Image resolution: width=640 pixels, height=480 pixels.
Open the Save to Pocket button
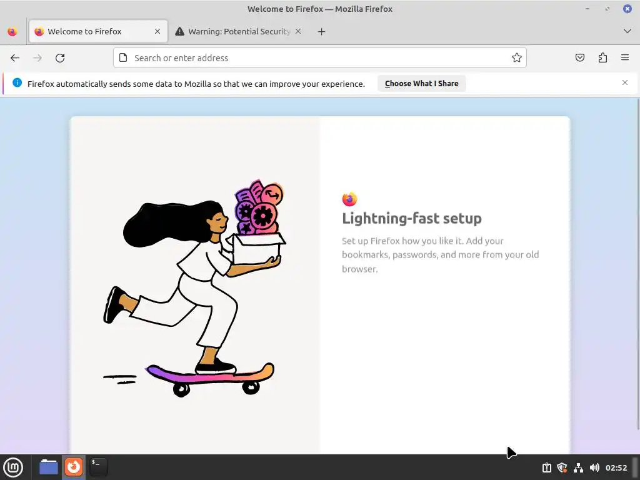pos(579,57)
